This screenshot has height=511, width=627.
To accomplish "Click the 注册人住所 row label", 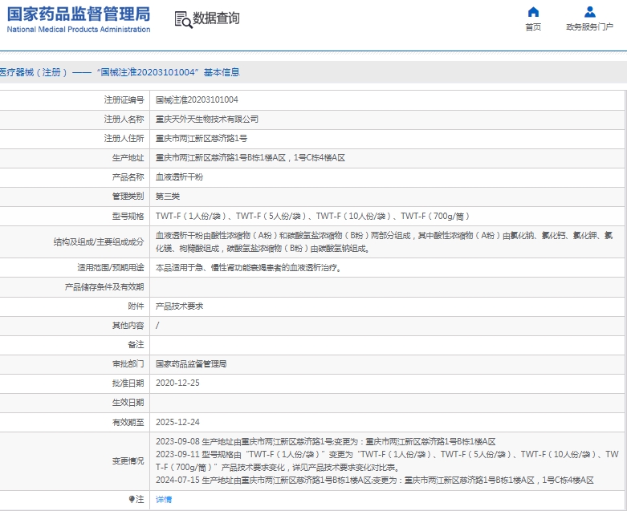I will point(124,138).
